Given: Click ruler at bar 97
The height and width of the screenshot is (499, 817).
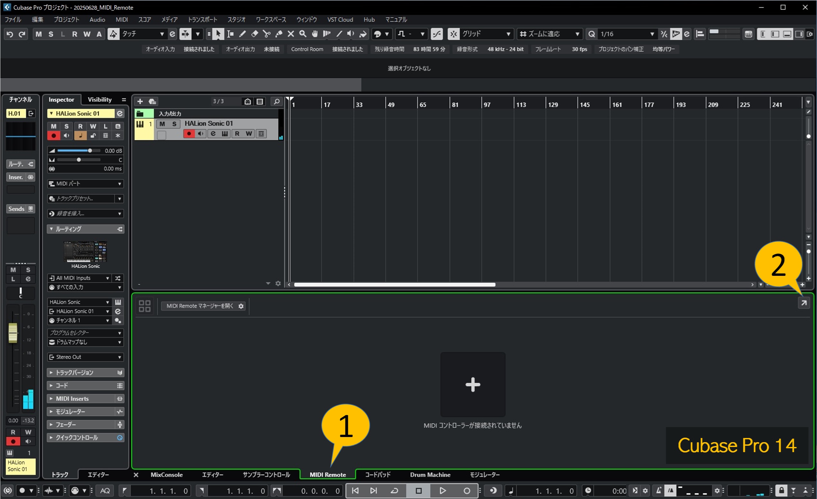Looking at the screenshot, I should (487, 105).
